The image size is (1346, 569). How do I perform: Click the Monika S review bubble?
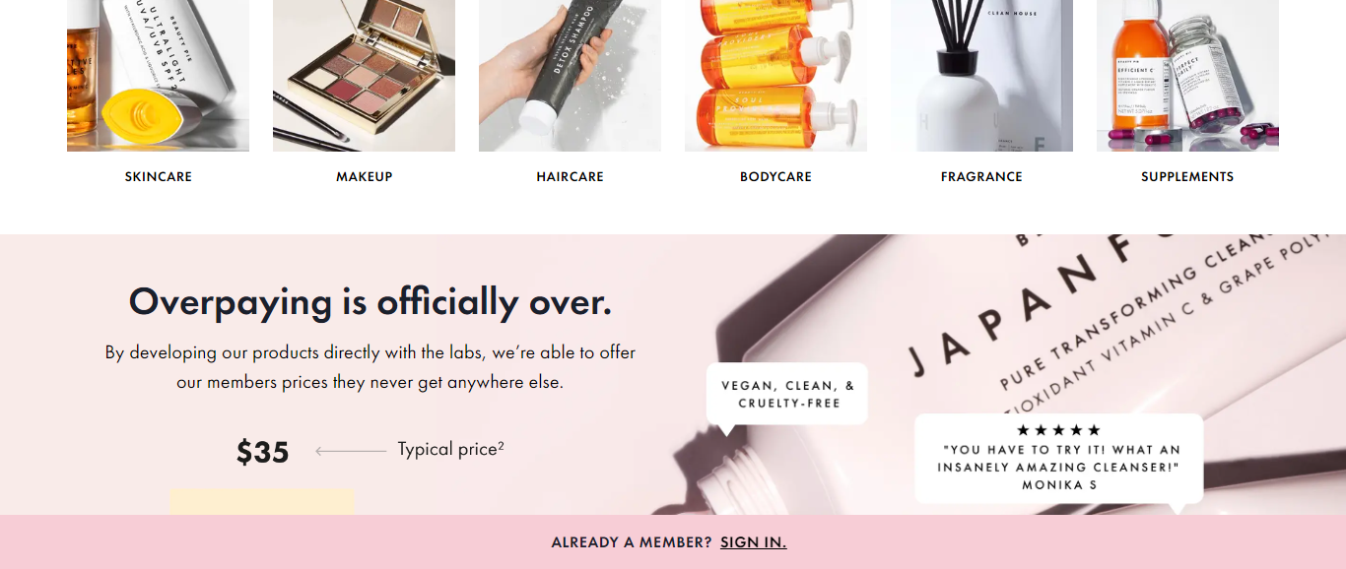point(1059,459)
